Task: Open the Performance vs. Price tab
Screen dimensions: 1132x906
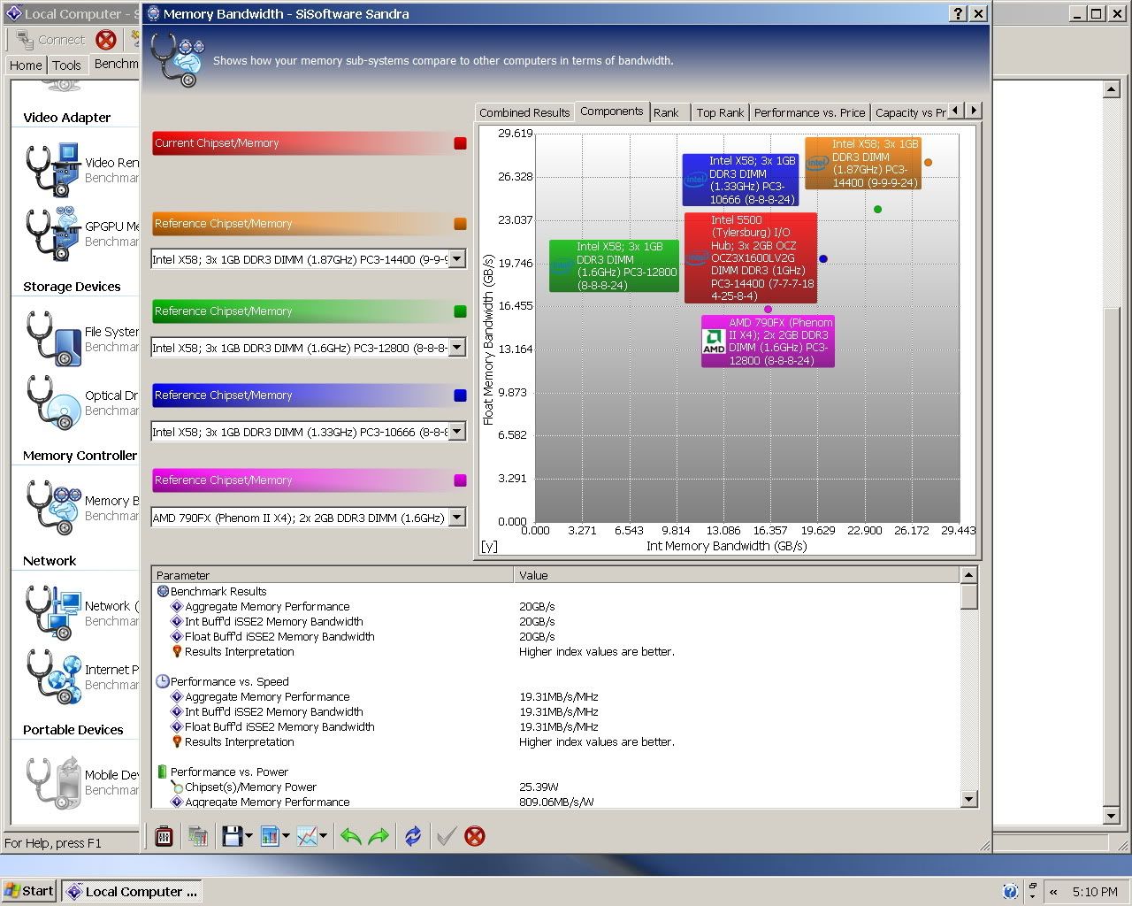Action: pyautogui.click(x=809, y=112)
